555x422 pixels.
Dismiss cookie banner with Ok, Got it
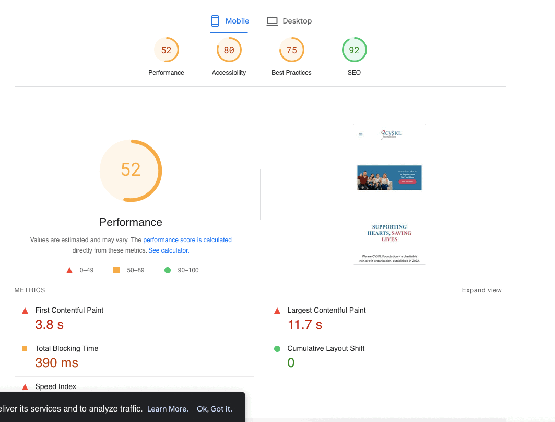tap(214, 409)
